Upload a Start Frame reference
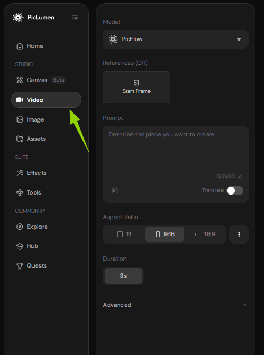The image size is (264, 355). point(136,87)
